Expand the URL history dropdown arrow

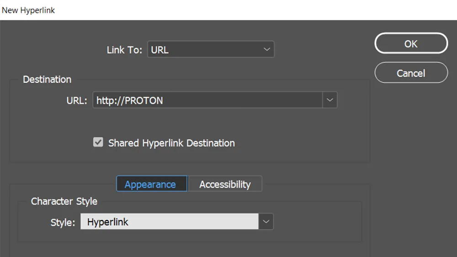[x=330, y=100]
